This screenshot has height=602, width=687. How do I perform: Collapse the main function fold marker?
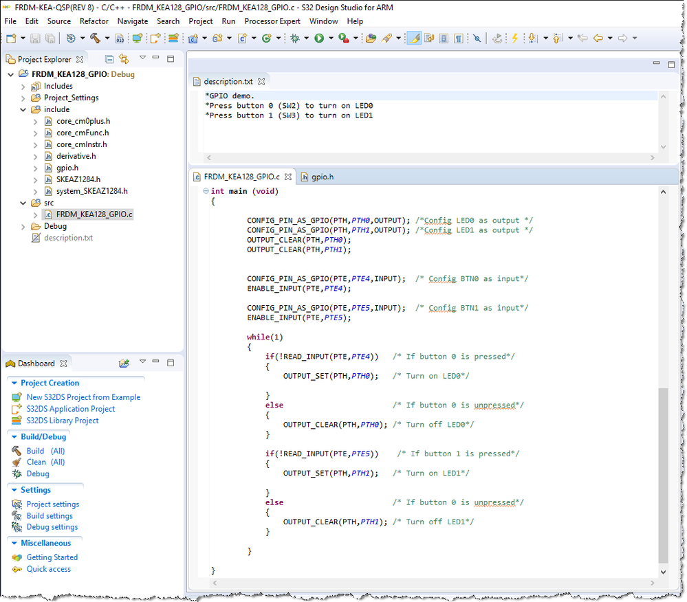pyautogui.click(x=206, y=191)
